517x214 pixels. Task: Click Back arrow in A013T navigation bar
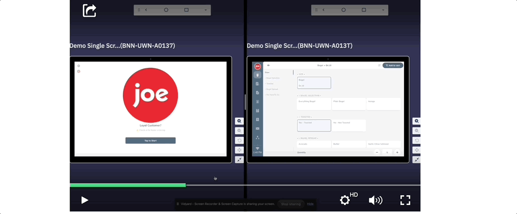pos(324,10)
